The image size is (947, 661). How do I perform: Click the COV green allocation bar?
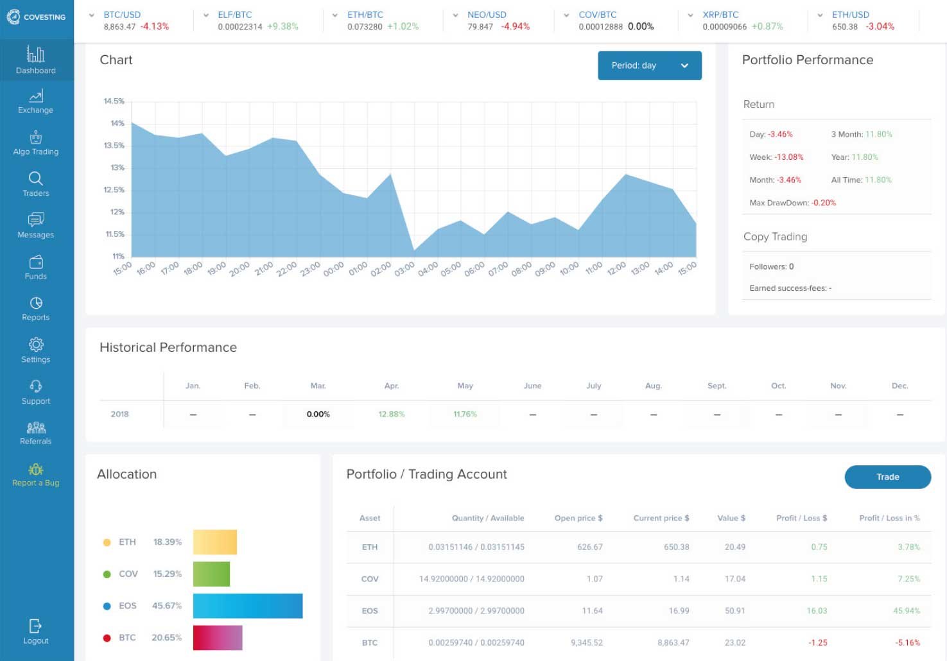[211, 574]
